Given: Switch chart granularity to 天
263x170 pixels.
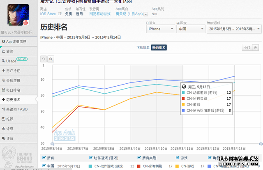Looking at the screenshot, I should point(255,48).
